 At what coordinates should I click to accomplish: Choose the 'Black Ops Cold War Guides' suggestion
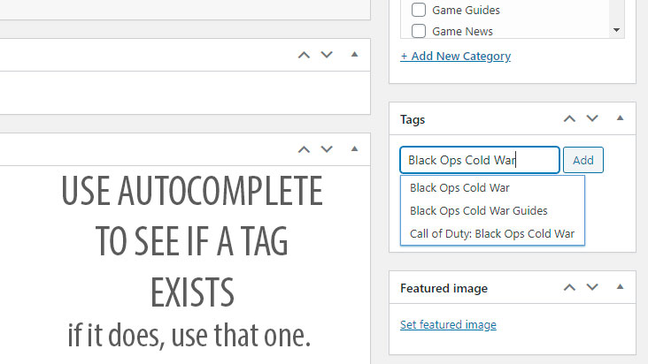(x=478, y=210)
